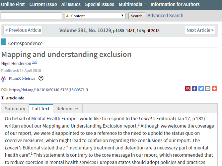
Task: Click the Search button
Action: 137,16
